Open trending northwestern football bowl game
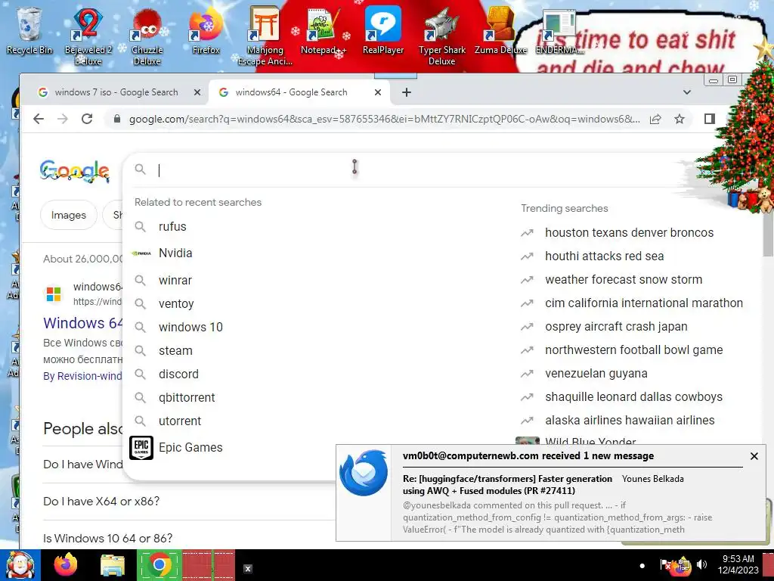The height and width of the screenshot is (581, 774). point(634,350)
